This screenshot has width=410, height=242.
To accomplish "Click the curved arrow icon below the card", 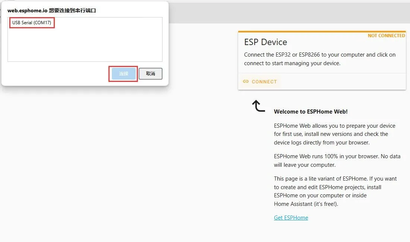I will [259, 106].
